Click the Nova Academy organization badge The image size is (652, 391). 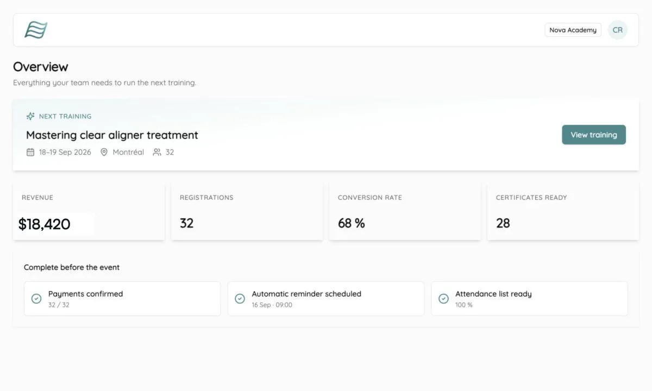(x=573, y=30)
